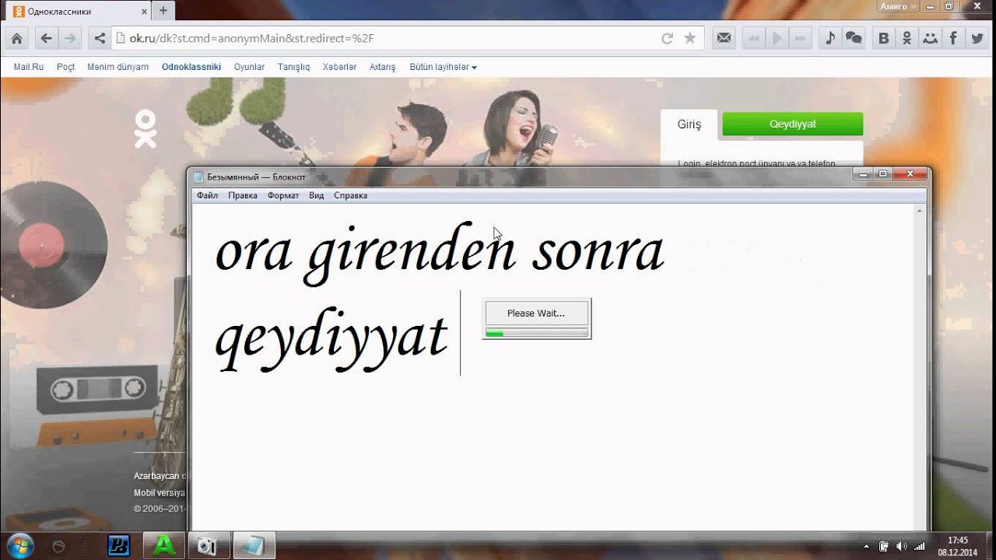Click the previous track button in toolbar

(753, 38)
